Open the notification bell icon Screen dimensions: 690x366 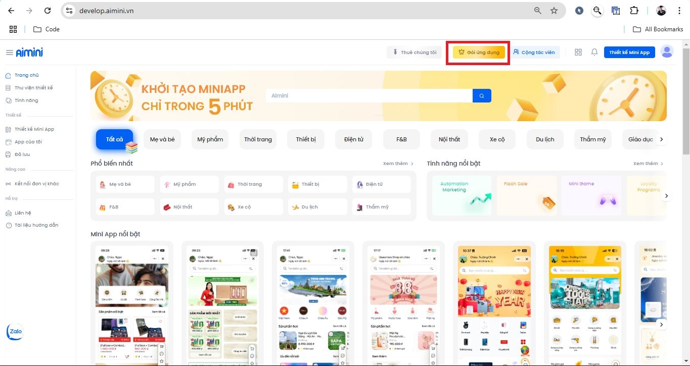(594, 52)
